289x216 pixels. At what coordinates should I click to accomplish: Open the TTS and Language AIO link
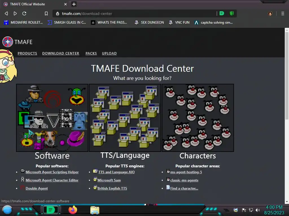pyautogui.click(x=117, y=172)
